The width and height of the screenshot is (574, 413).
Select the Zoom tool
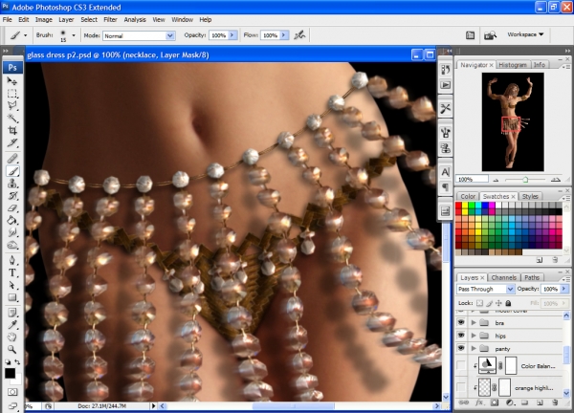tap(12, 350)
